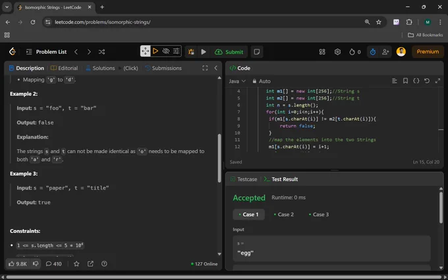Click the orange play icon in floating toolbar
The width and height of the screenshot is (448, 280).
click(155, 51)
